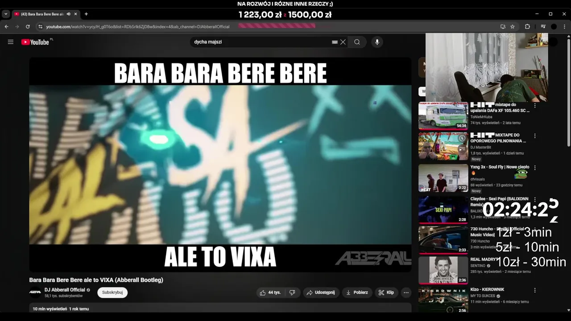Click the scrollbar up arrow

click(x=568, y=36)
